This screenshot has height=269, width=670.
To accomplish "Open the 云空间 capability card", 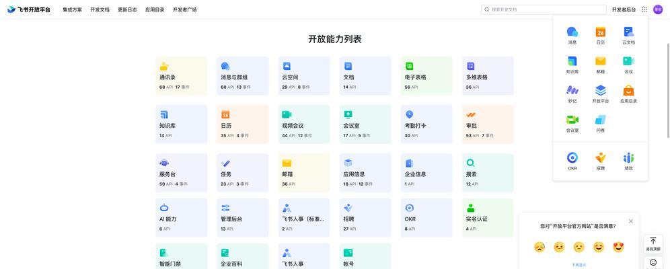I will click(x=304, y=76).
